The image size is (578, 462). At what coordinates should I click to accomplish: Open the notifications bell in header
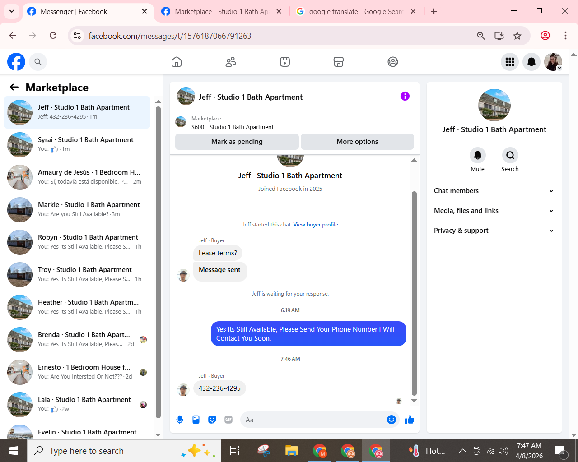click(x=531, y=62)
